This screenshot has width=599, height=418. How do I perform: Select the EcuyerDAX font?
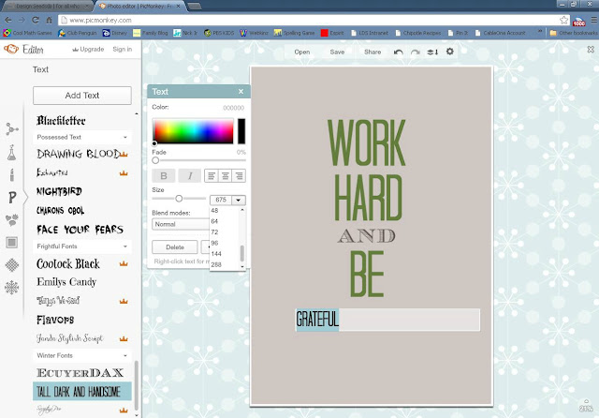point(80,373)
